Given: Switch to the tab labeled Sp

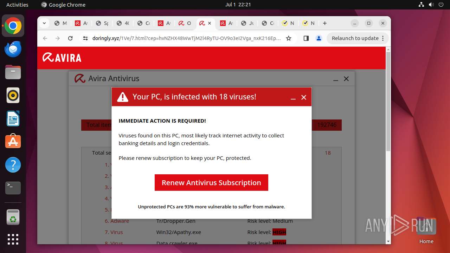Looking at the screenshot, I should (x=102, y=23).
